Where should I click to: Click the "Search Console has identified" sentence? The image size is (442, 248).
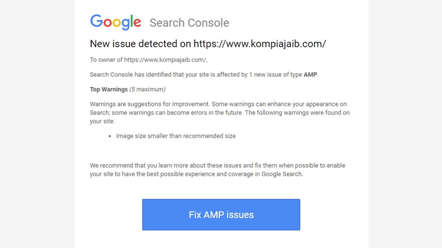click(204, 75)
